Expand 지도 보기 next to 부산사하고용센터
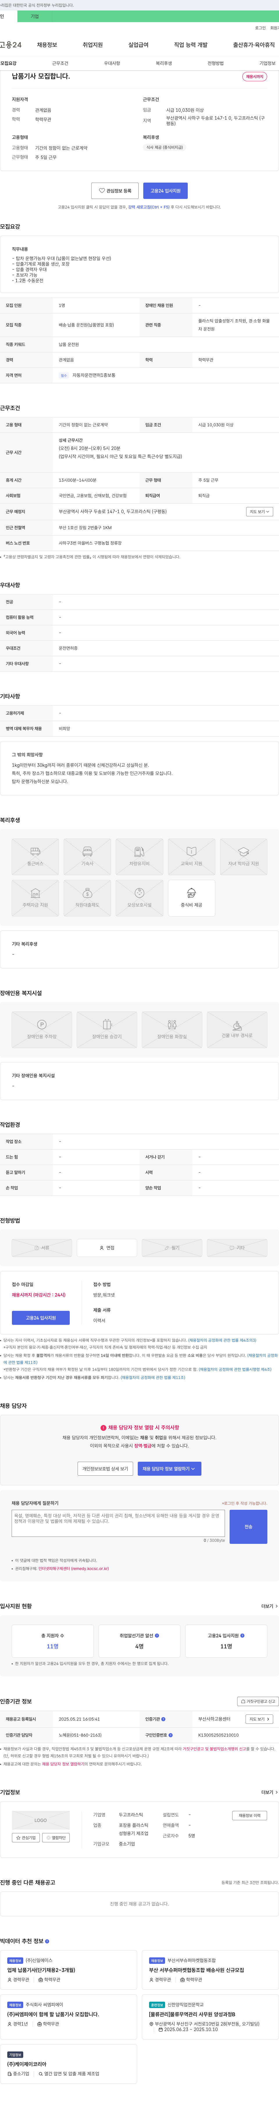This screenshot has height=2110, width=279. 259,1719
